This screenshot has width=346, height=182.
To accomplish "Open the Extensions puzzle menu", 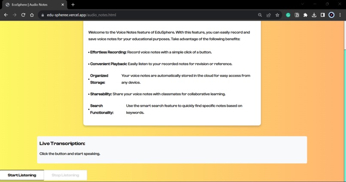I will (305, 15).
